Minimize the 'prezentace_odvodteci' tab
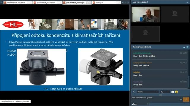The height and width of the screenshot is (106, 190). point(58,3)
